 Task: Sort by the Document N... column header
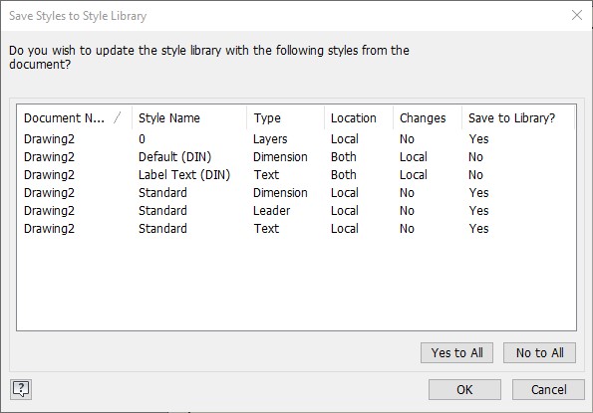pos(74,118)
